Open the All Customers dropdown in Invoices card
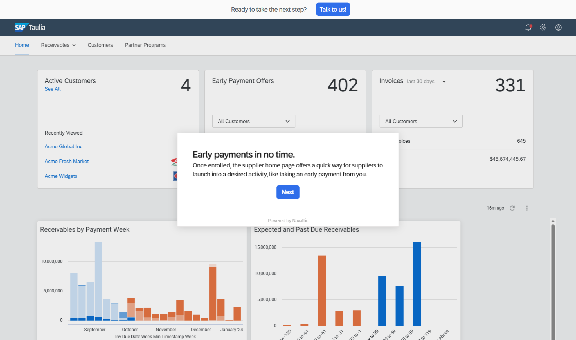Image resolution: width=576 pixels, height=340 pixels. tap(421, 121)
